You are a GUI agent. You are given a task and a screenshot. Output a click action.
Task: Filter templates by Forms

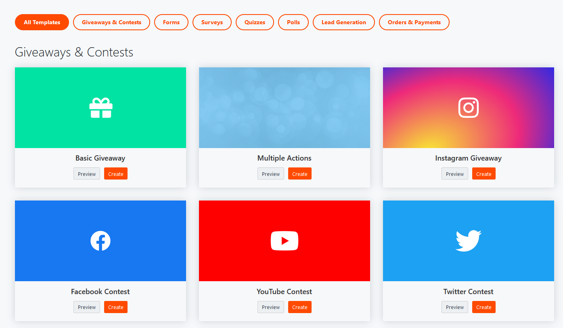171,22
